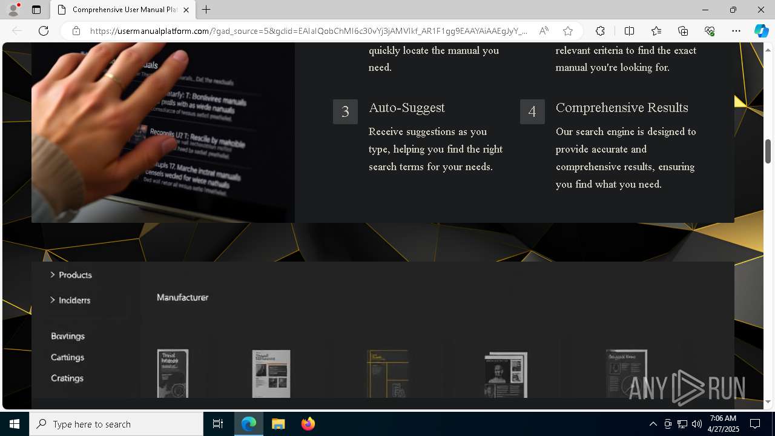Expand the Inciderrs sidebar item
775x436 pixels.
click(x=70, y=300)
